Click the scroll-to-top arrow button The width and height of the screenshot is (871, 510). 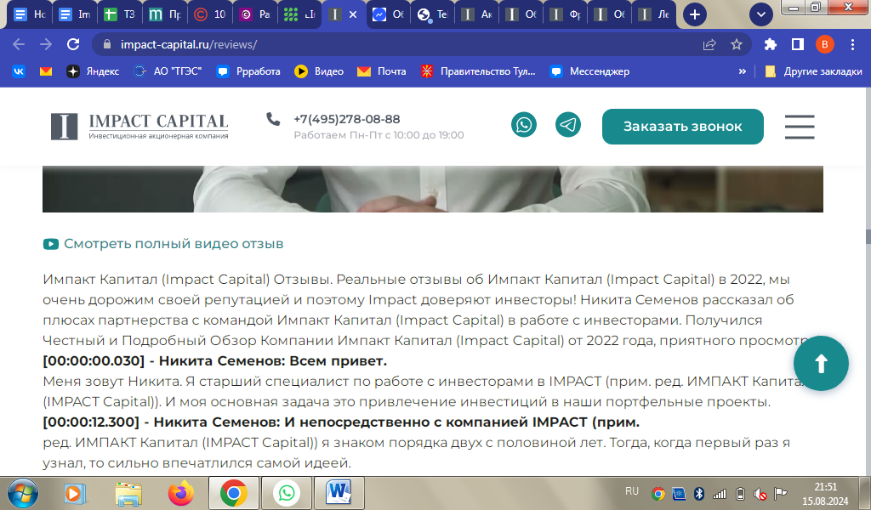[x=821, y=364]
